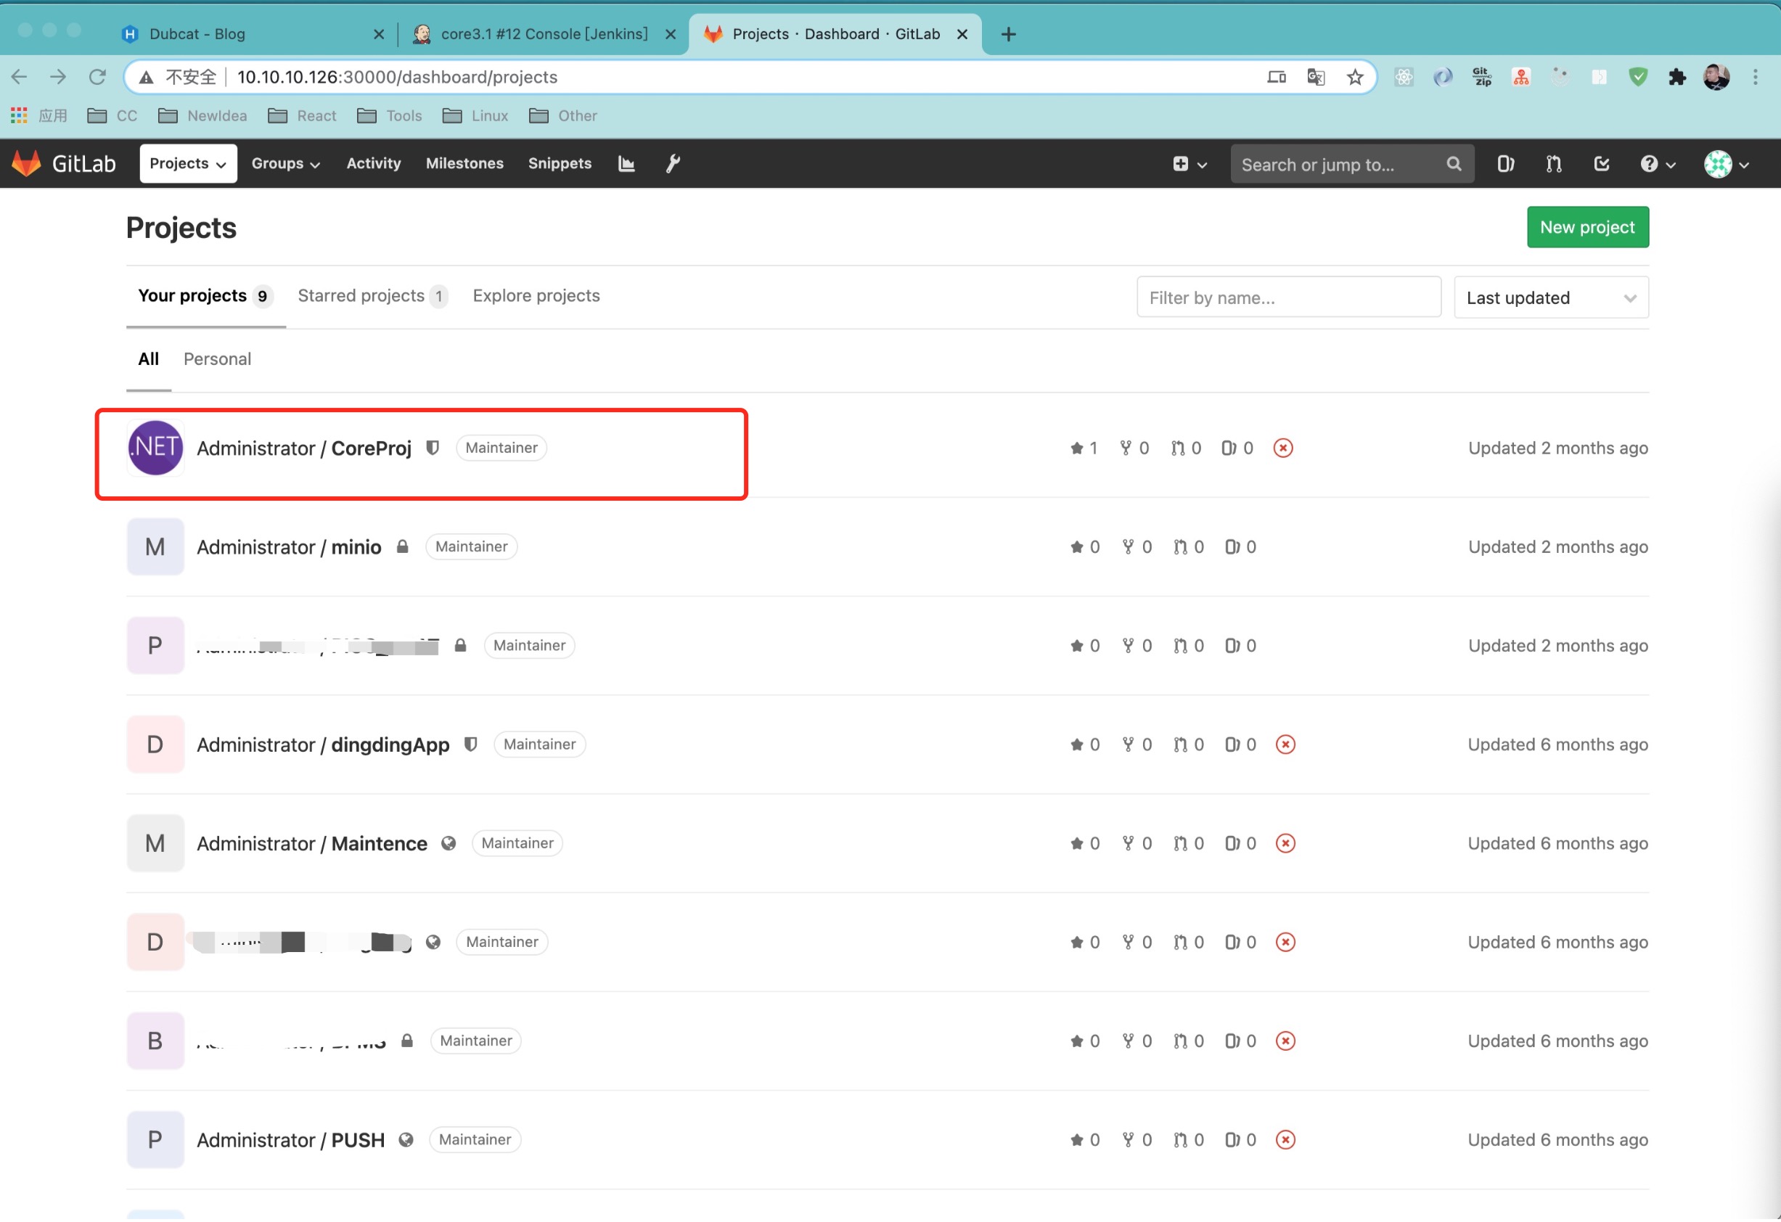
Task: Click the CoreProj forks count icon
Action: pyautogui.click(x=1125, y=448)
